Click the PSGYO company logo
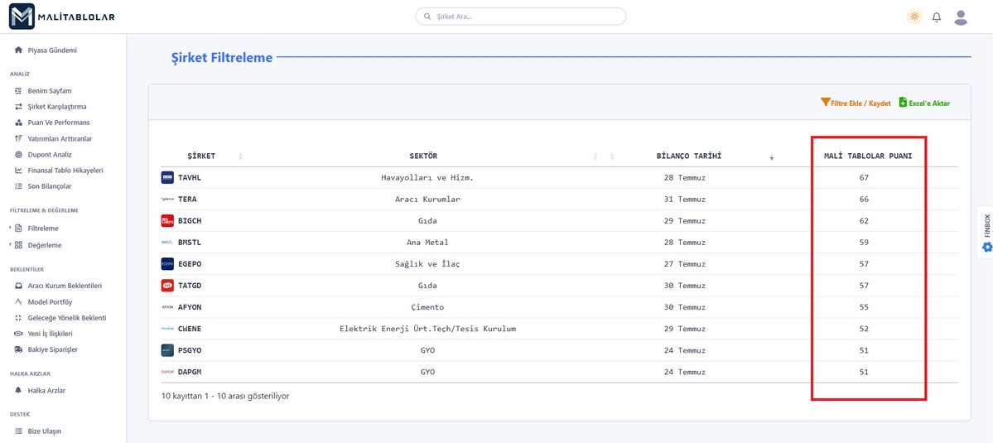This screenshot has width=993, height=443. pos(167,350)
